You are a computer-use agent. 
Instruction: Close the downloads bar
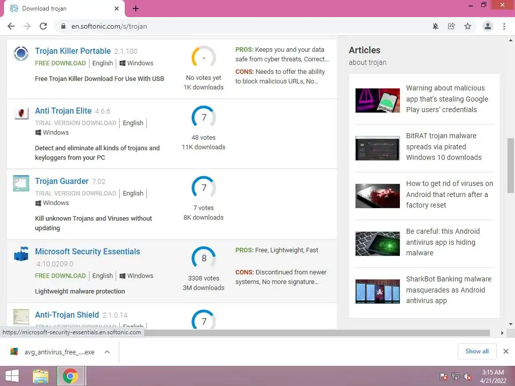506,351
